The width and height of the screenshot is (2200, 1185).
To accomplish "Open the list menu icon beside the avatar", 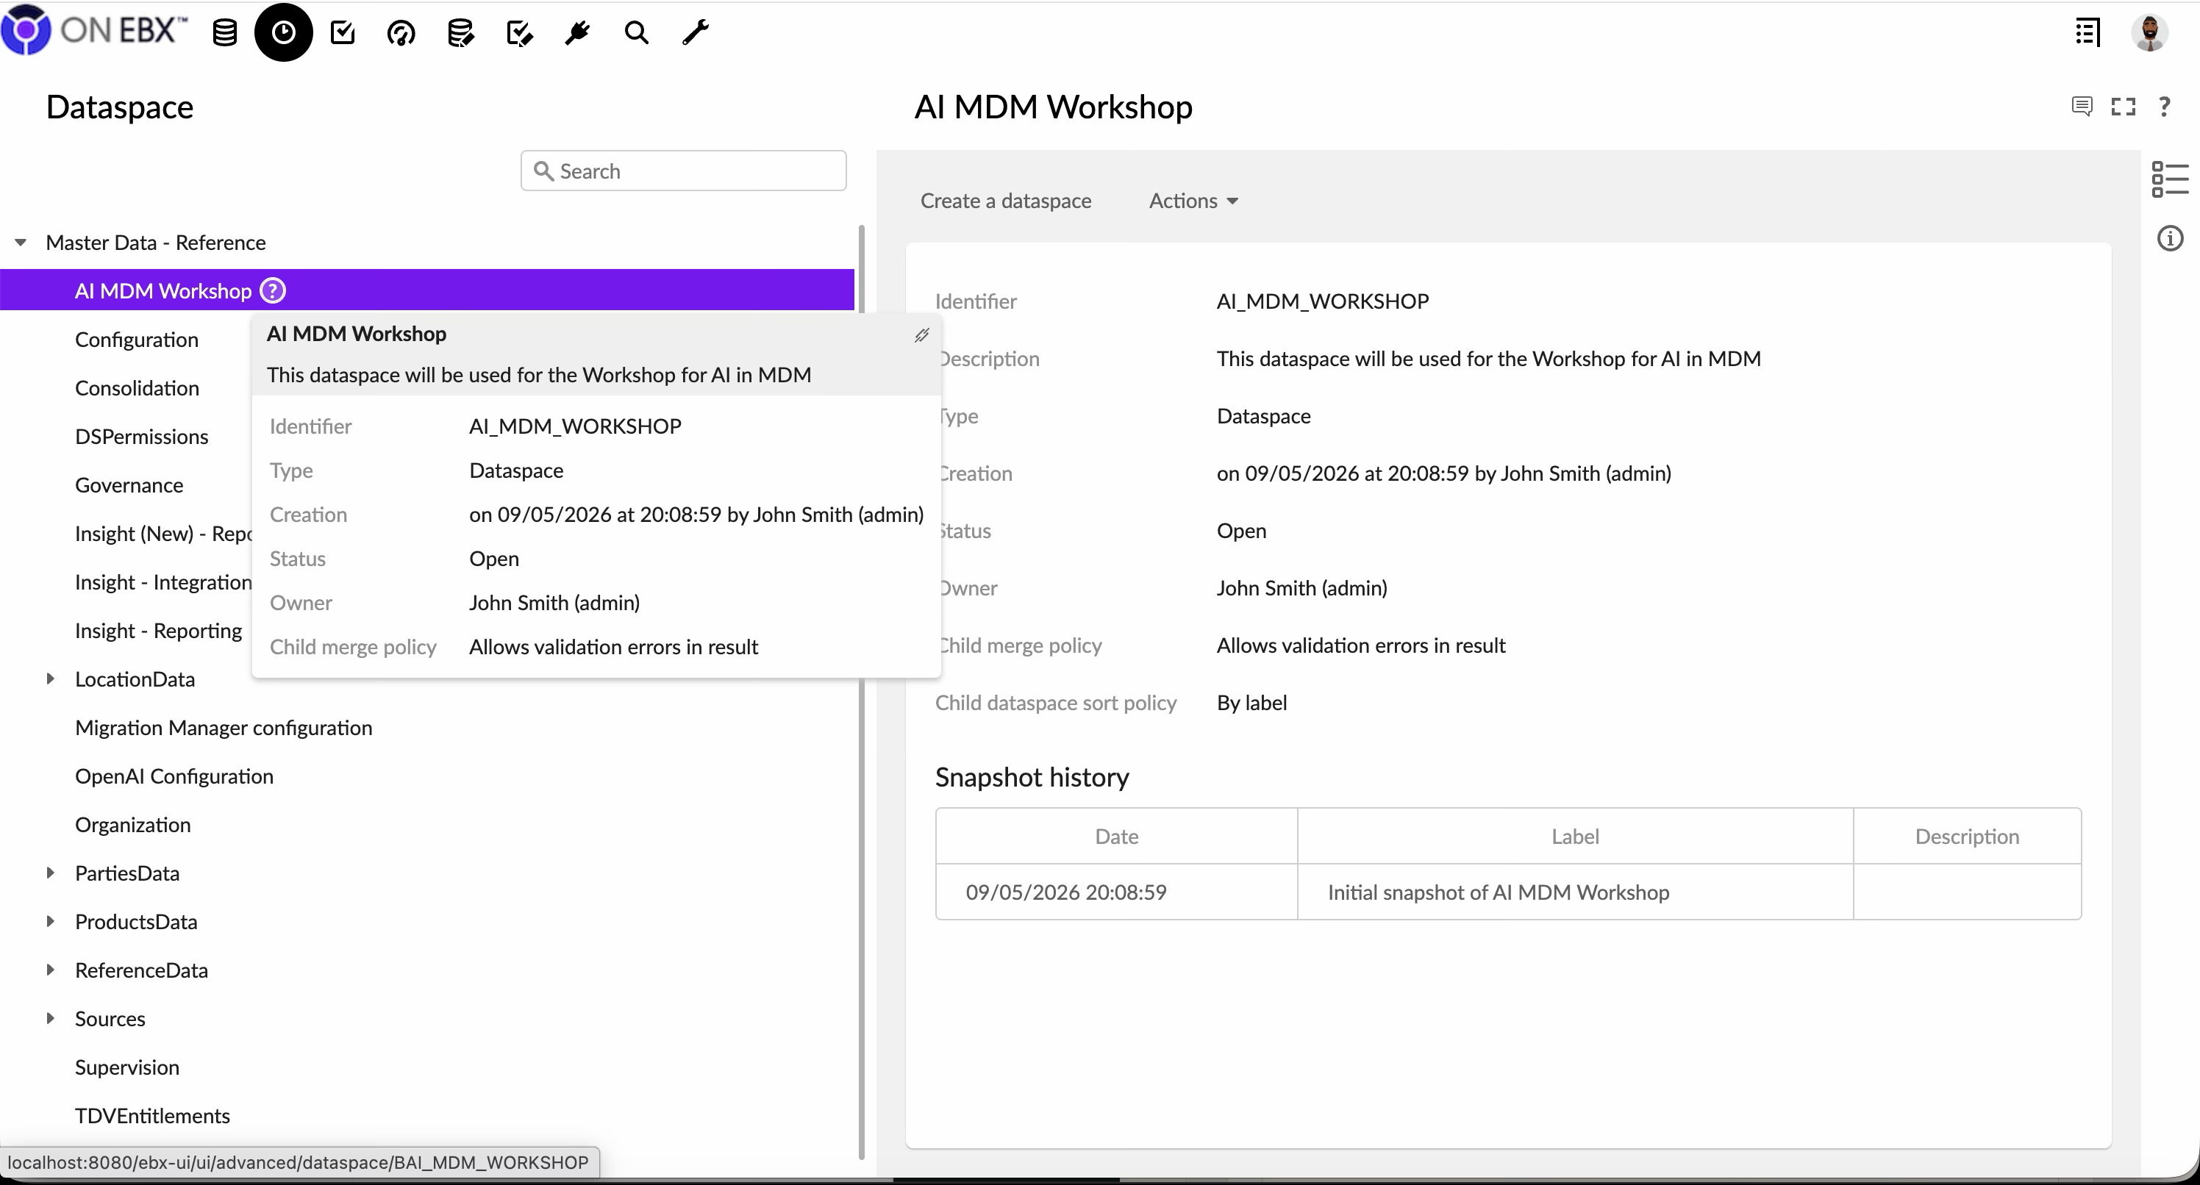I will (2088, 32).
